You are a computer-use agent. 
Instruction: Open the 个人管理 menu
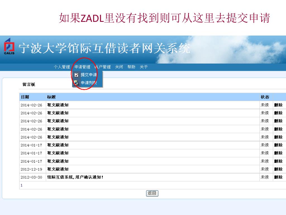point(62,67)
